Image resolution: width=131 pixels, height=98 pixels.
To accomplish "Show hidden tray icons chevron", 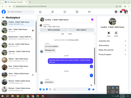I will (x=113, y=96).
